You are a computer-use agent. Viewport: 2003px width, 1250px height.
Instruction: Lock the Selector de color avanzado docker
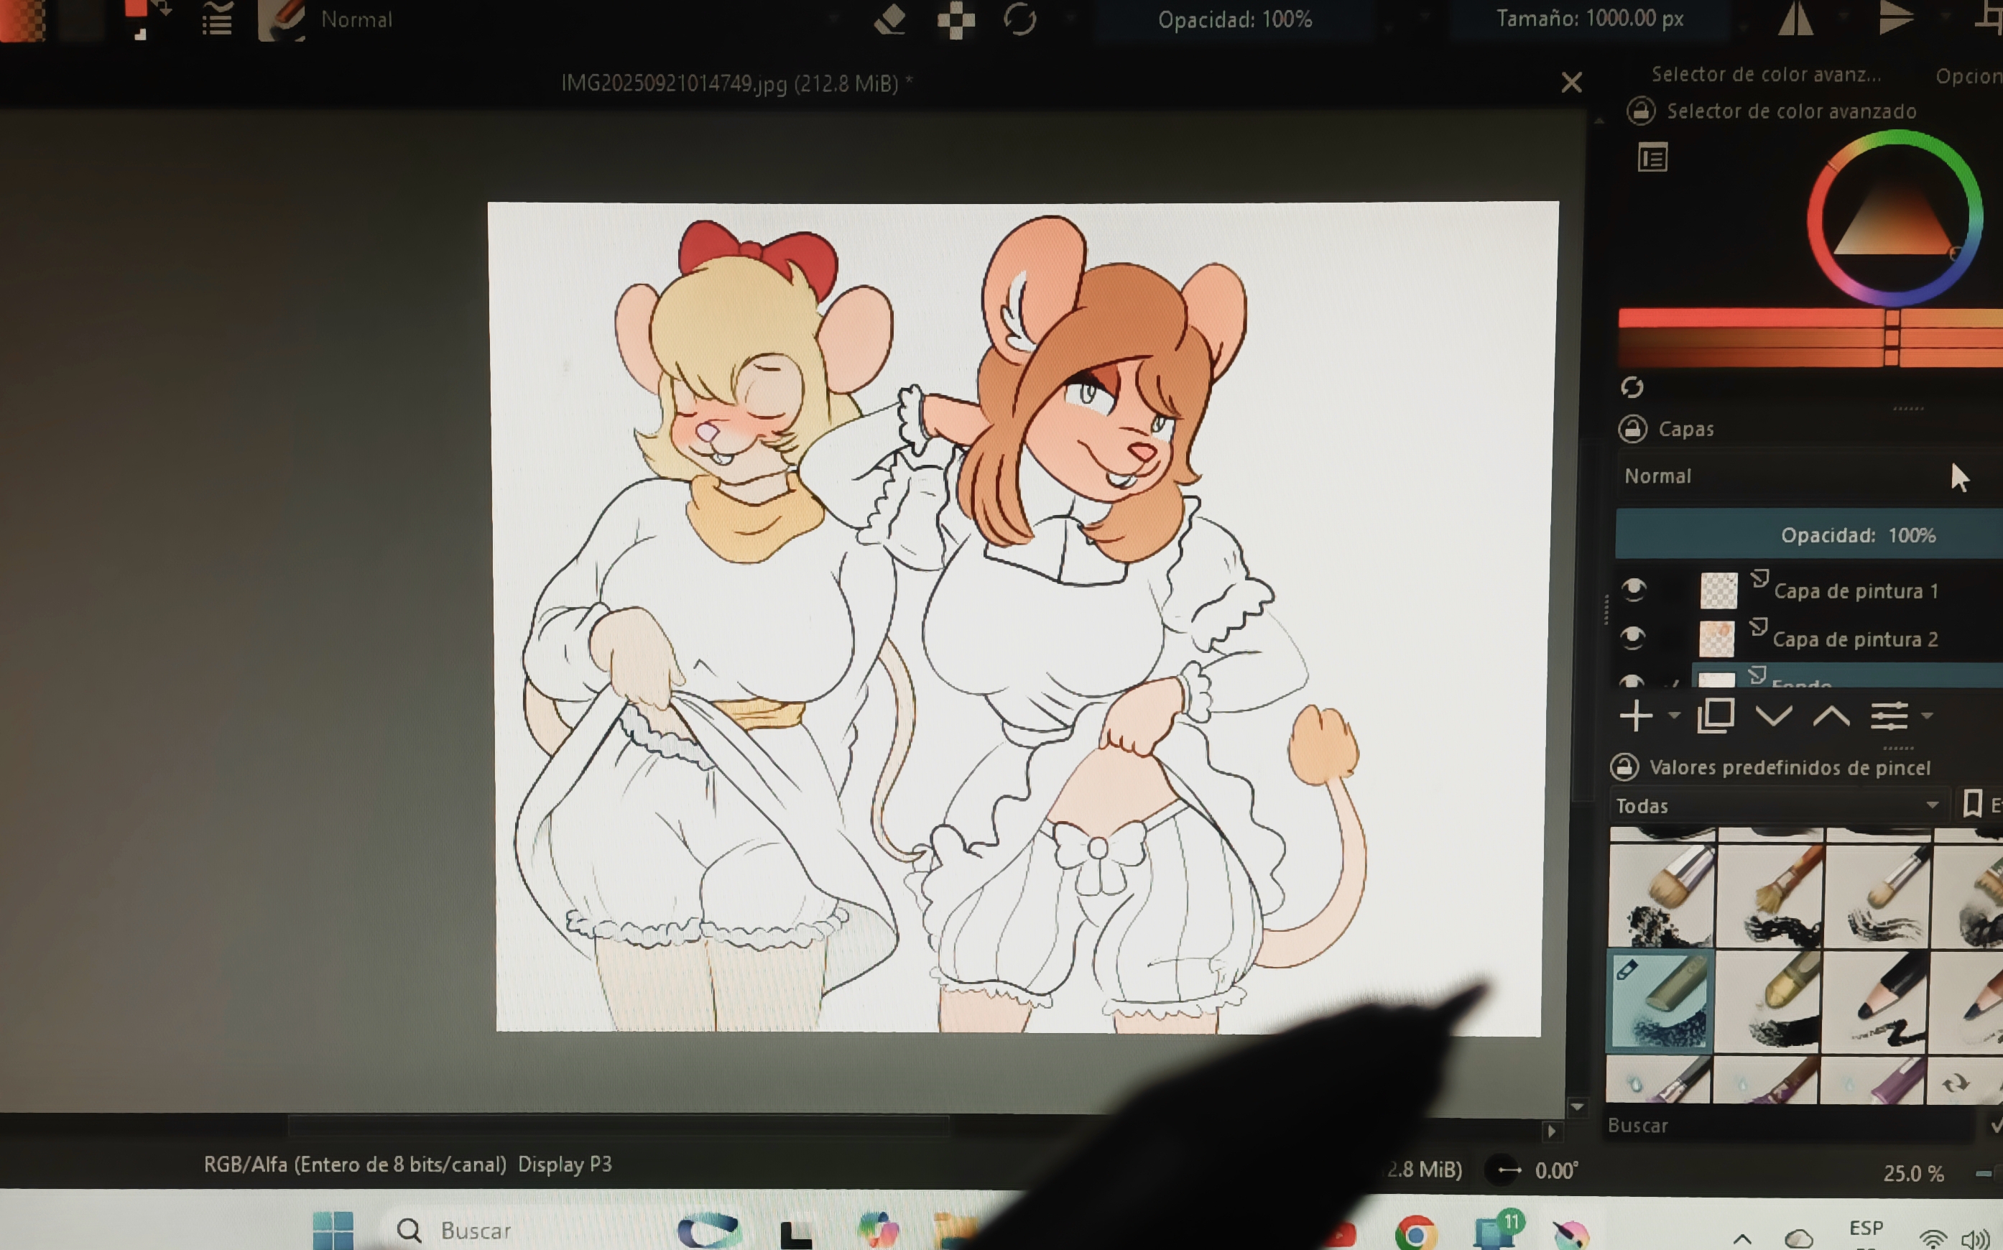click(1641, 111)
